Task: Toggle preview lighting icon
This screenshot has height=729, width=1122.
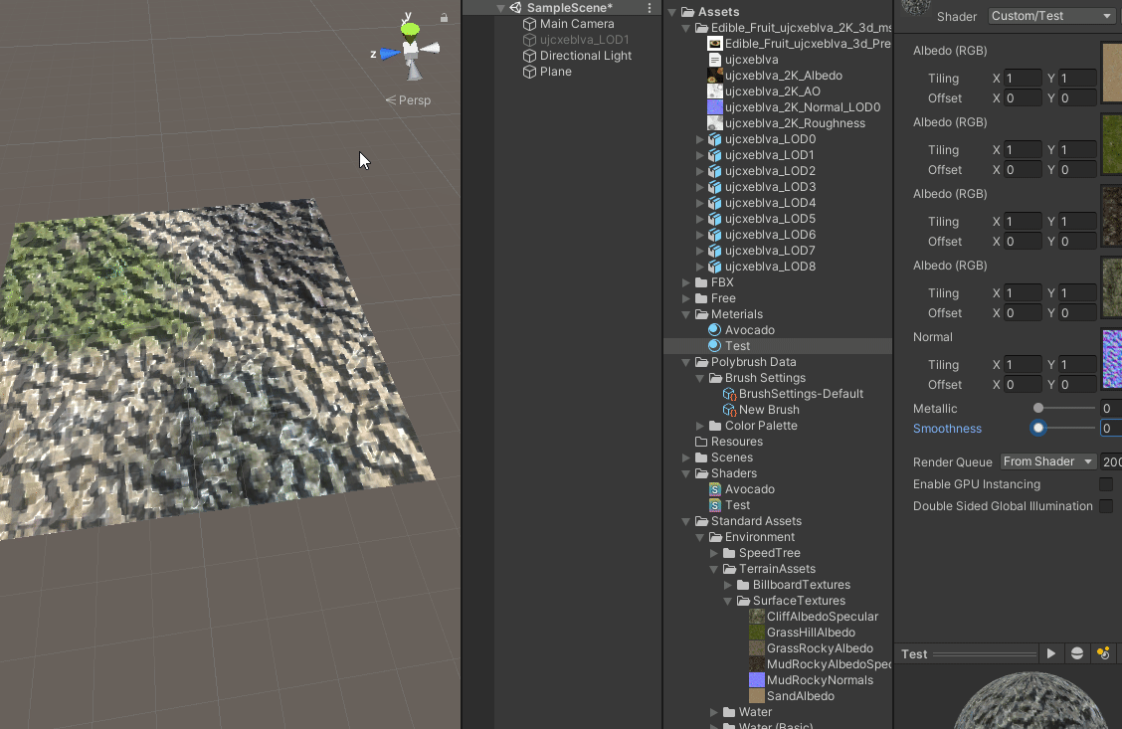Action: [1103, 653]
